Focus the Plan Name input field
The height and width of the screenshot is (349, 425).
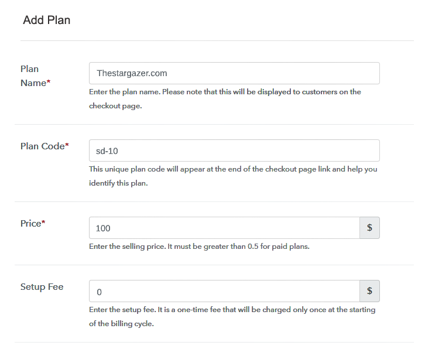[234, 73]
